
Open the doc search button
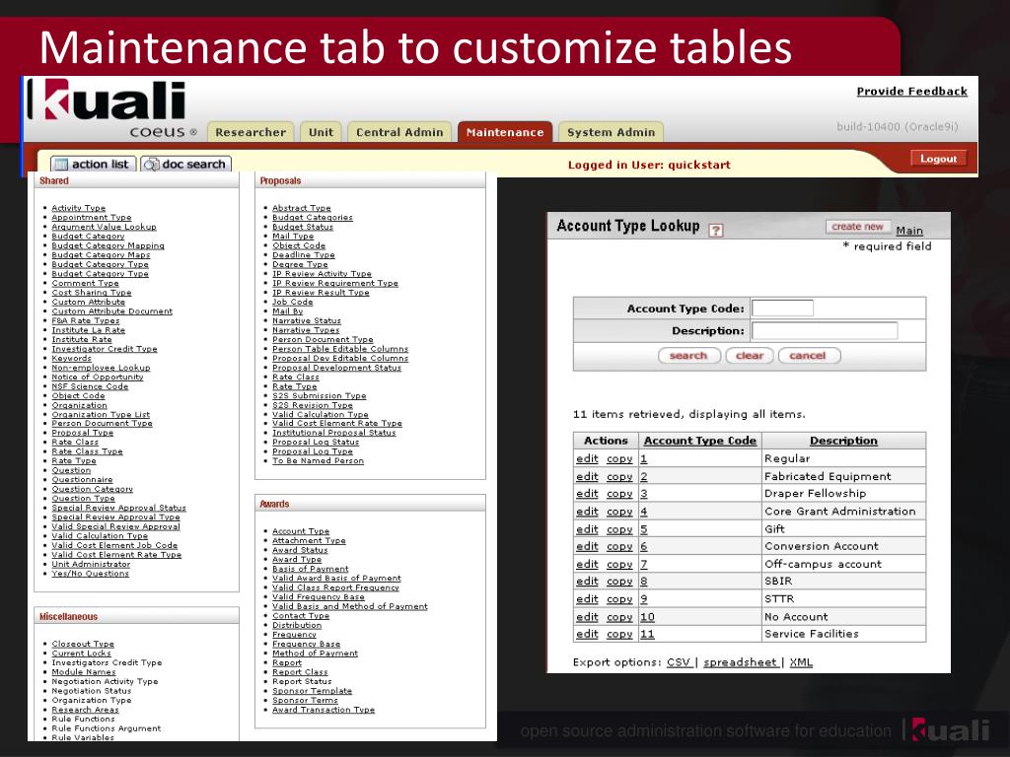point(186,165)
